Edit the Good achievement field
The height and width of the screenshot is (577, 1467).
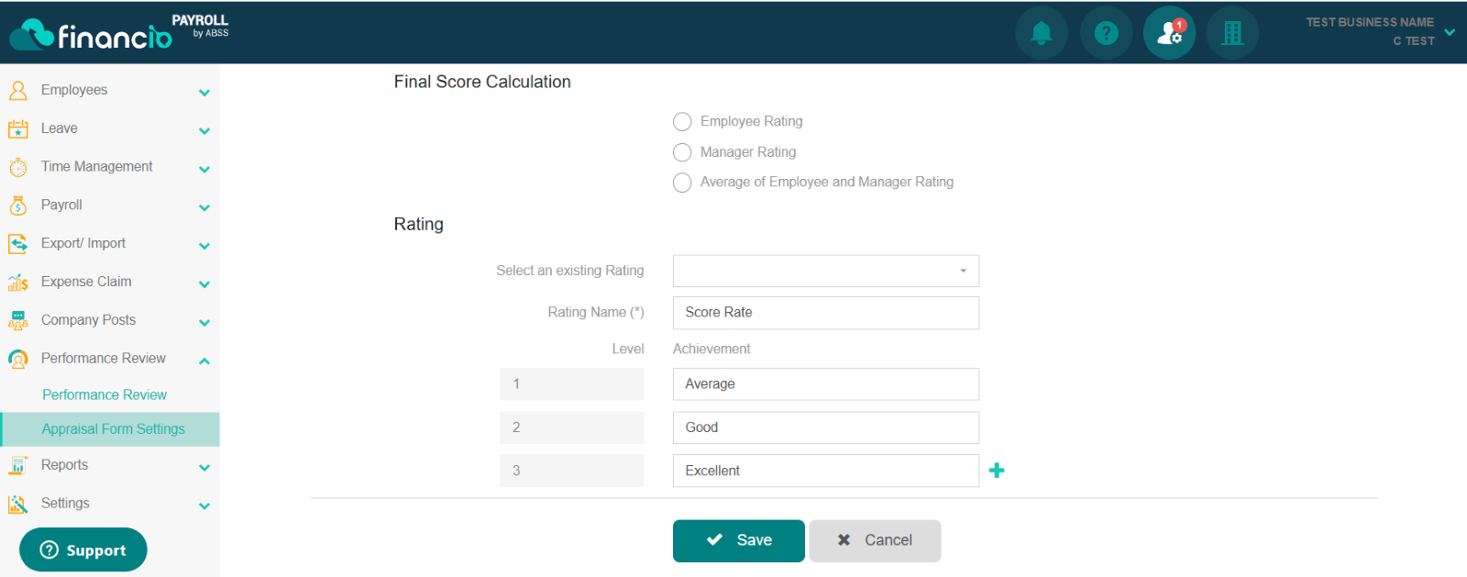coord(825,427)
